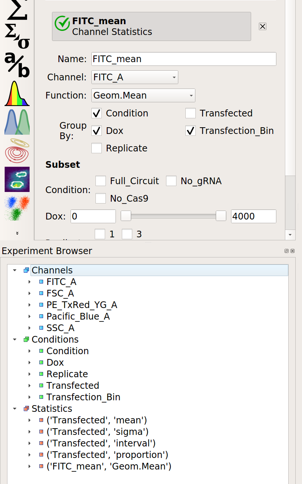This screenshot has height=484, width=302.
Task: Remove the FITC_mean operation with X
Action: click(x=263, y=26)
